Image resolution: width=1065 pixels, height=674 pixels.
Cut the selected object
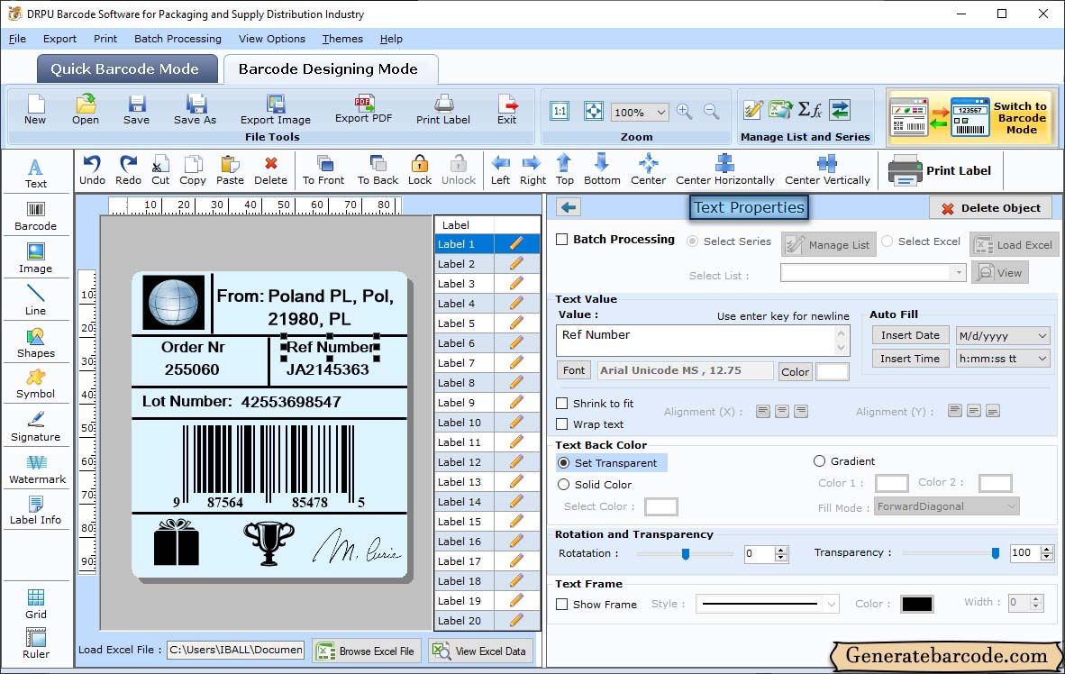tap(160, 170)
